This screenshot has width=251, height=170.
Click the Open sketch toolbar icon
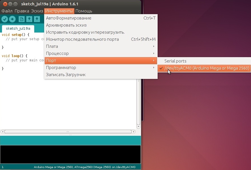[29, 19]
